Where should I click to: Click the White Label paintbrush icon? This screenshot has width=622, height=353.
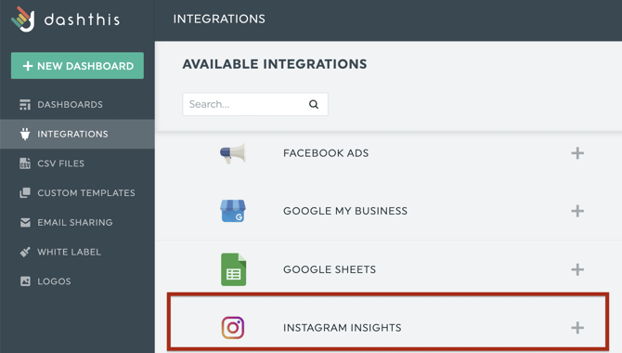(x=25, y=252)
